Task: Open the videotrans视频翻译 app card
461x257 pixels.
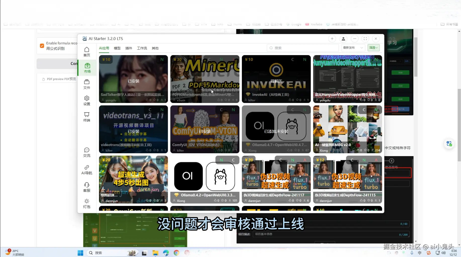Action: click(x=133, y=129)
